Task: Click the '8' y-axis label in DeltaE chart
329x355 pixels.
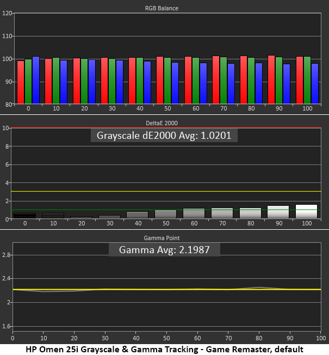Action: pyautogui.click(x=7, y=146)
